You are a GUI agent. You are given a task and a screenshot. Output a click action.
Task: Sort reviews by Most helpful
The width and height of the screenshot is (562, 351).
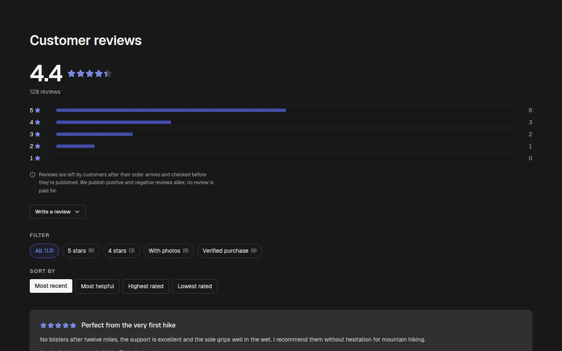coord(98,286)
